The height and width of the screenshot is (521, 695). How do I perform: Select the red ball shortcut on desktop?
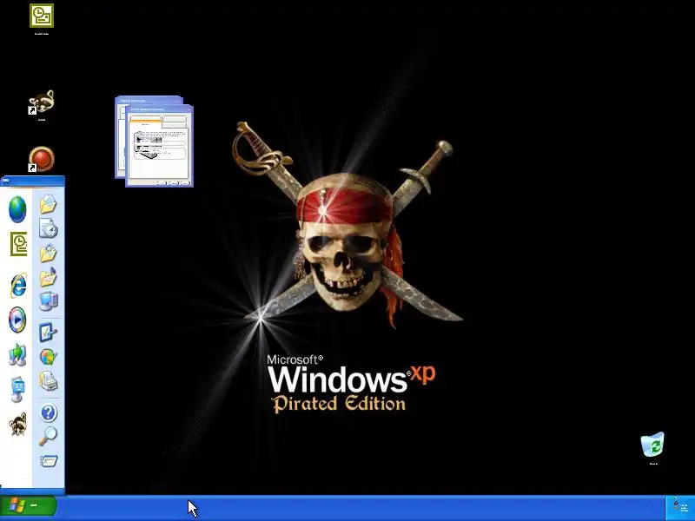[42, 159]
